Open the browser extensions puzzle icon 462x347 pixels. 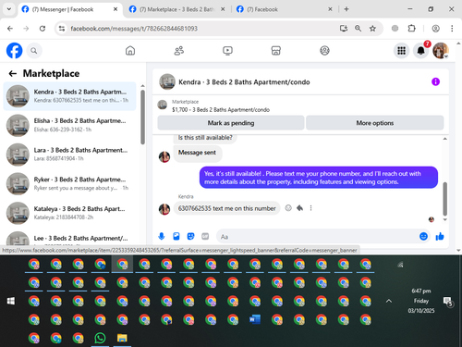411,29
